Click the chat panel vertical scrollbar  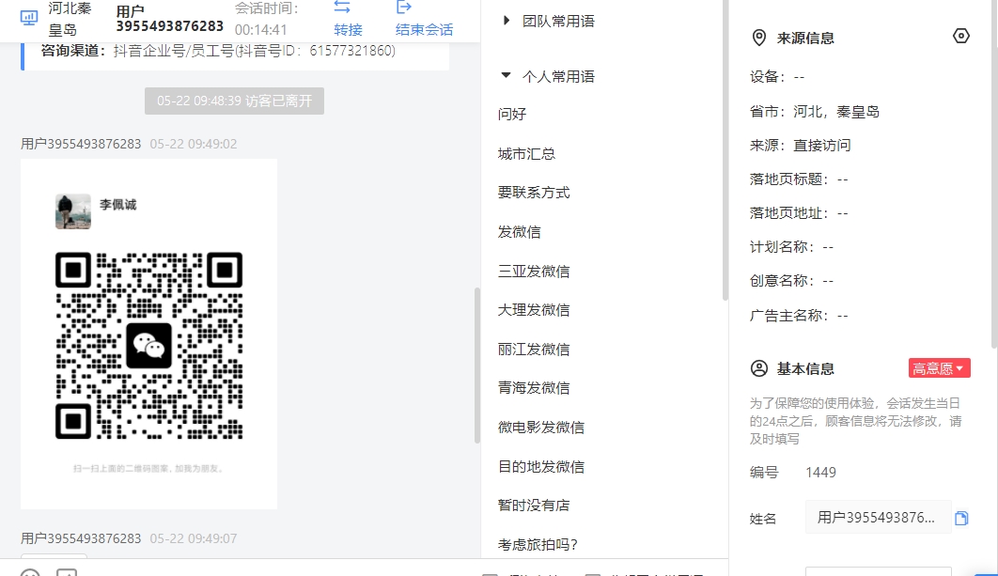[476, 366]
